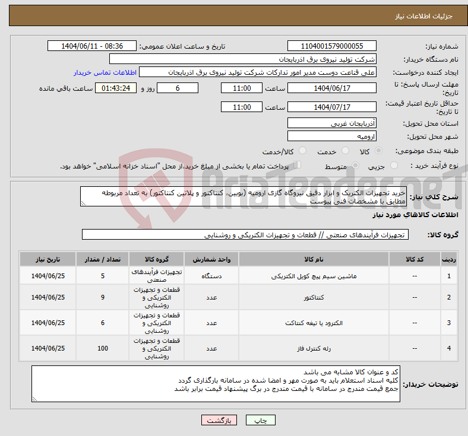
Task: Click the quantity 100 cell
Action: pyautogui.click(x=102, y=348)
